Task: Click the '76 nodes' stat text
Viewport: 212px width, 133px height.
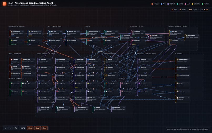Action: pyautogui.click(x=183, y=10)
